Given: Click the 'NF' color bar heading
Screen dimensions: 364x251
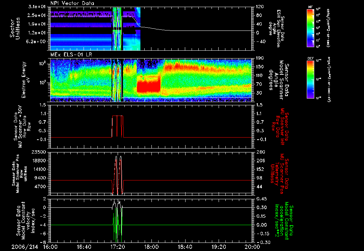Looking at the screenshot, I should click(x=310, y=7).
